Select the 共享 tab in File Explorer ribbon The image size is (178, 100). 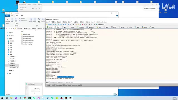[x=17, y=16]
